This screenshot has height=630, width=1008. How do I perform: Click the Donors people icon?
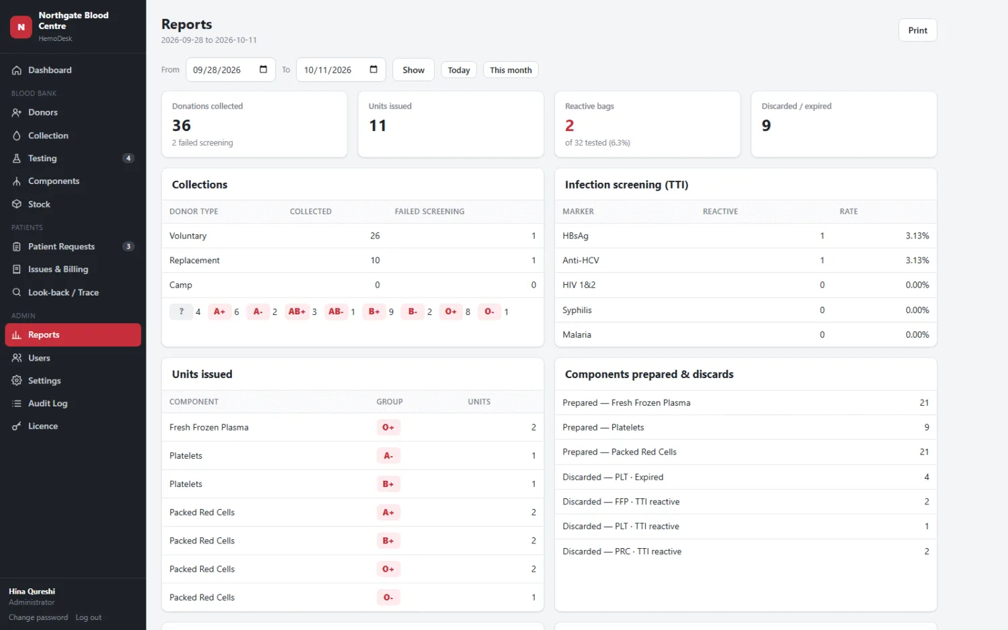pyautogui.click(x=17, y=113)
